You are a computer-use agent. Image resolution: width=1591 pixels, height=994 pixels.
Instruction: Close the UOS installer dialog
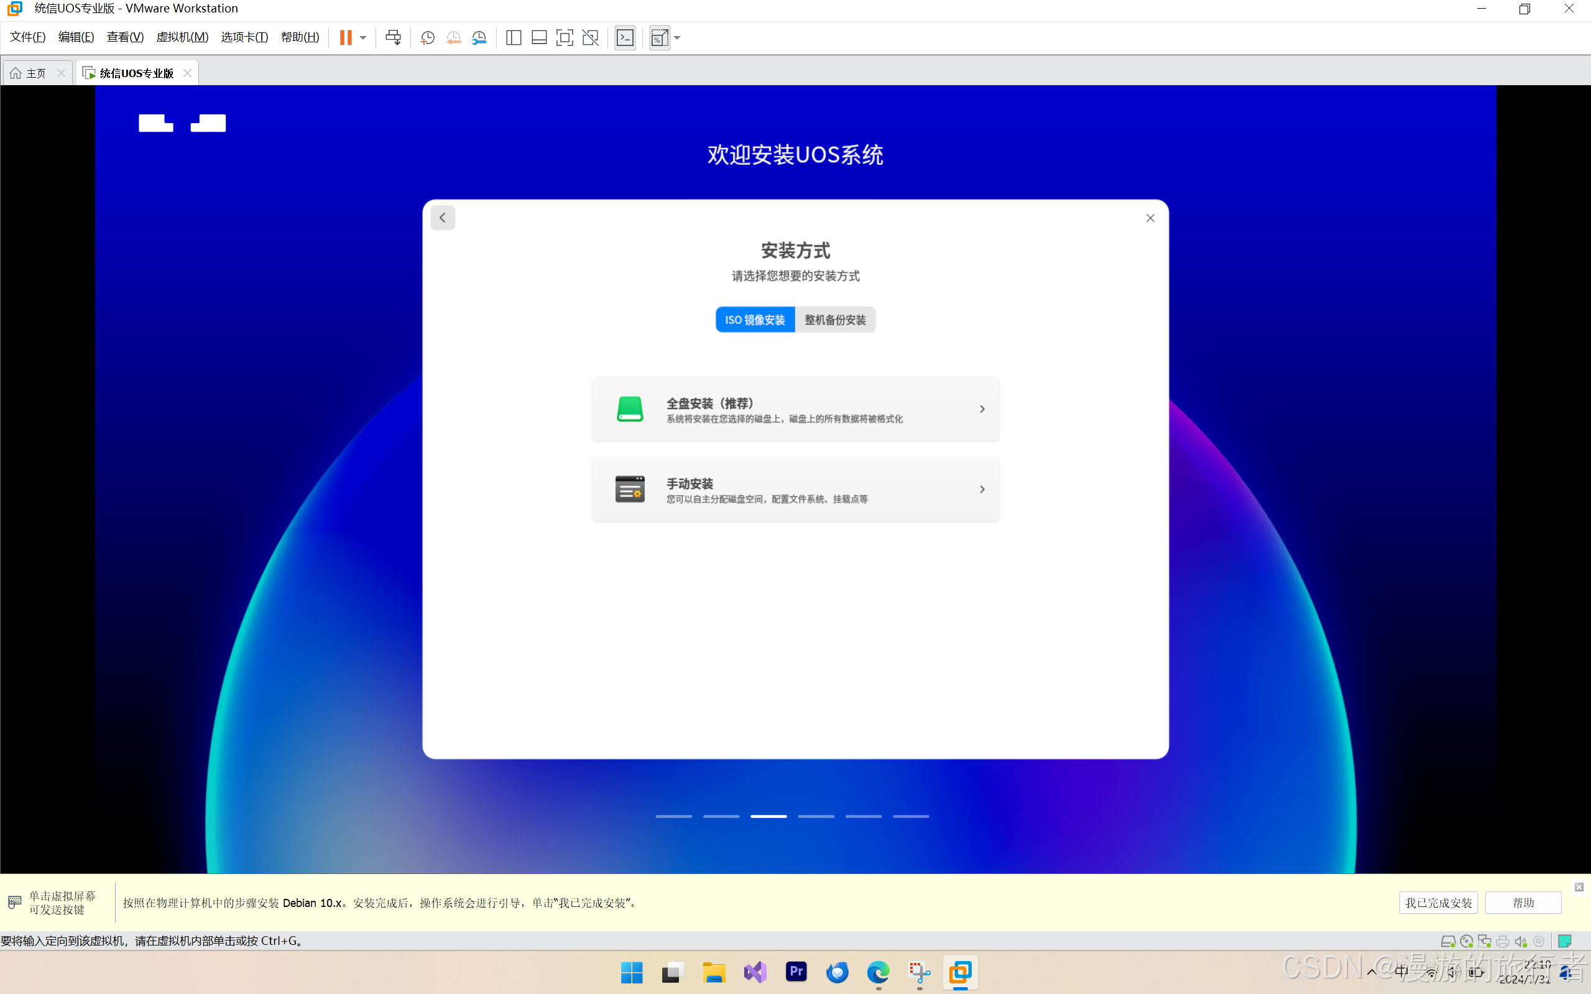click(x=1150, y=218)
